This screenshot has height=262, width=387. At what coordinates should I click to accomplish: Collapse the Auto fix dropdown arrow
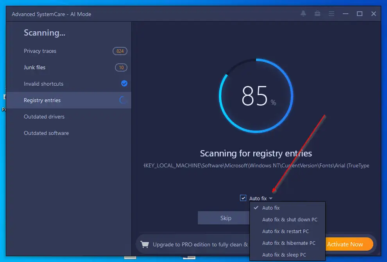click(271, 199)
